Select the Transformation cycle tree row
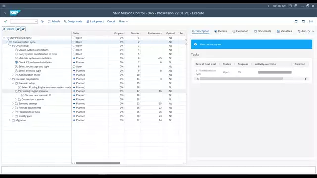The image size is (317, 178). pos(94,42)
